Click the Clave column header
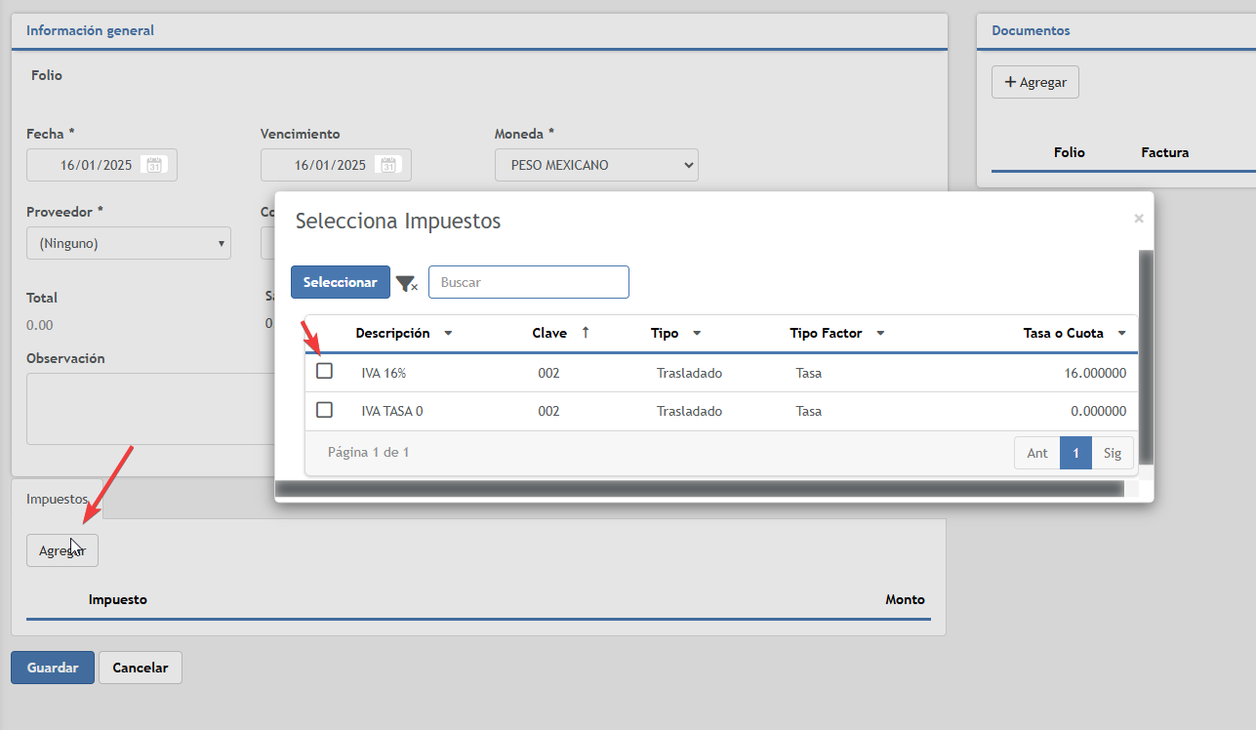The width and height of the screenshot is (1256, 730). point(549,333)
